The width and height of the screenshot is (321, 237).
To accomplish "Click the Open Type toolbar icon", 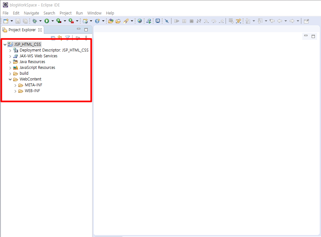I will (x=111, y=21).
